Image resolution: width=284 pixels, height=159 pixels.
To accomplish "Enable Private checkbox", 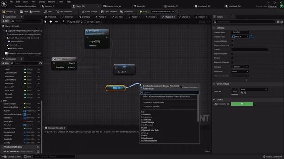I will [233, 58].
